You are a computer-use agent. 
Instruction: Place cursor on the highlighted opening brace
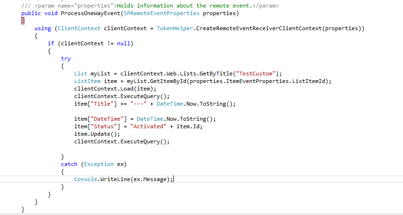click(x=23, y=21)
